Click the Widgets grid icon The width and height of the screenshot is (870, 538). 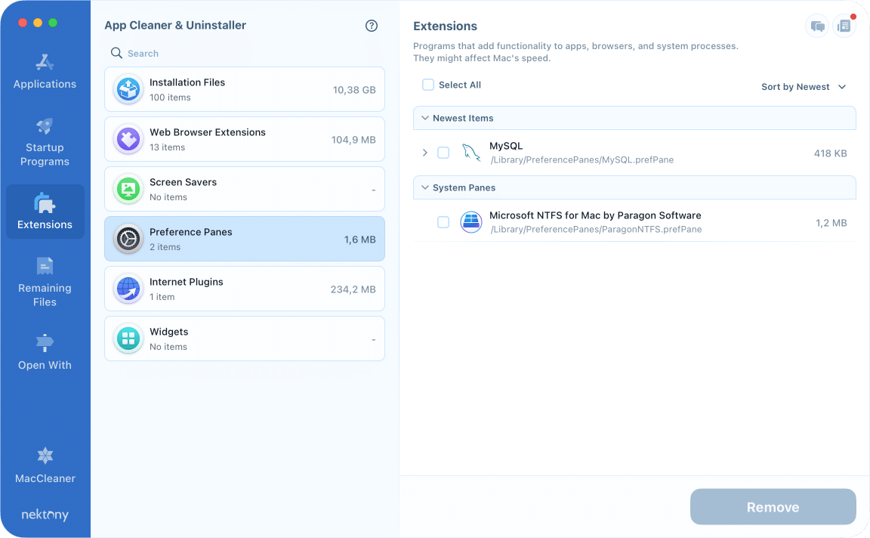pos(128,339)
